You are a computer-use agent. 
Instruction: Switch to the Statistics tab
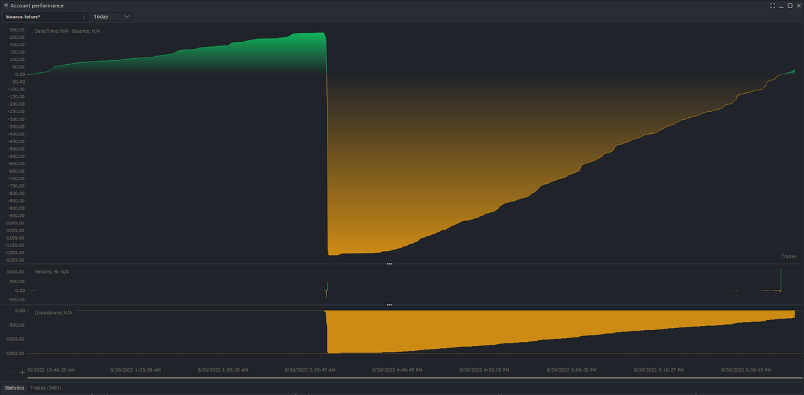pyautogui.click(x=14, y=388)
